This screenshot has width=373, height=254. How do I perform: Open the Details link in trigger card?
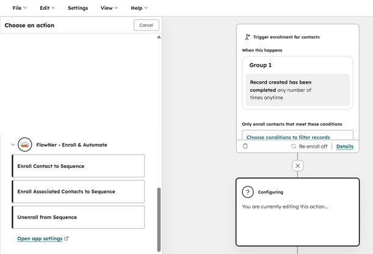344,147
